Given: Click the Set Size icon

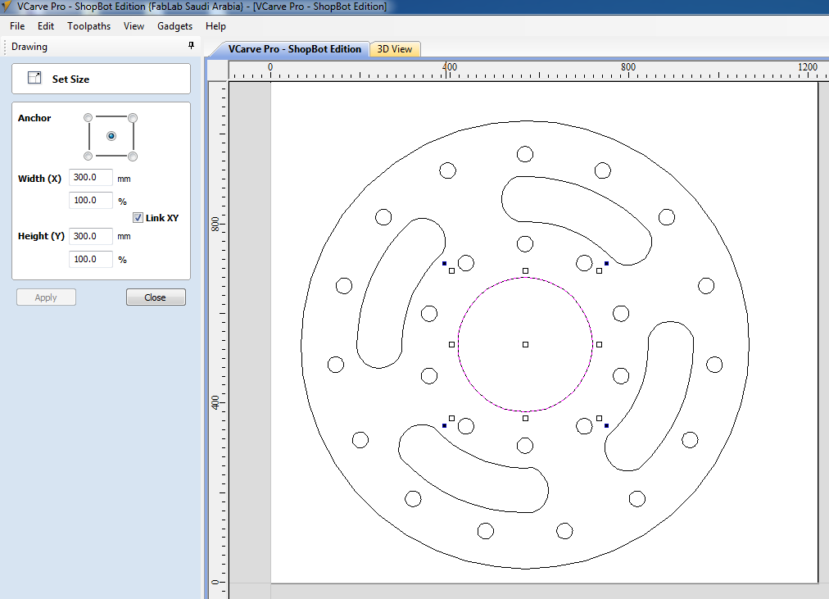Looking at the screenshot, I should (x=34, y=78).
